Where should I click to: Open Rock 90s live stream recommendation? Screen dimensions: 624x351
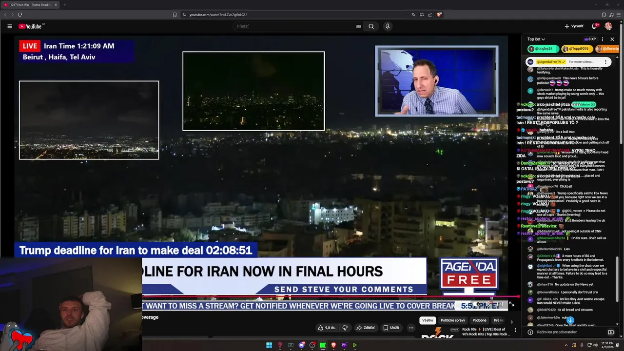click(486, 331)
